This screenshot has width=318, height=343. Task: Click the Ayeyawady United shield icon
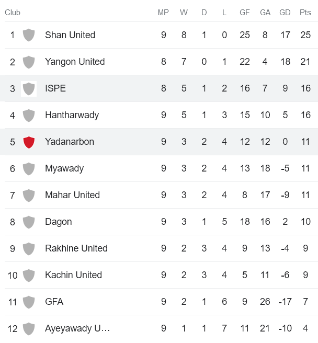[x=29, y=328]
